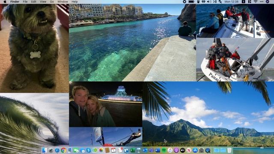Image resolution: width=274 pixels, height=154 pixels.
Task: Open the Siri icon in menu bar
Action: (x=267, y=2)
